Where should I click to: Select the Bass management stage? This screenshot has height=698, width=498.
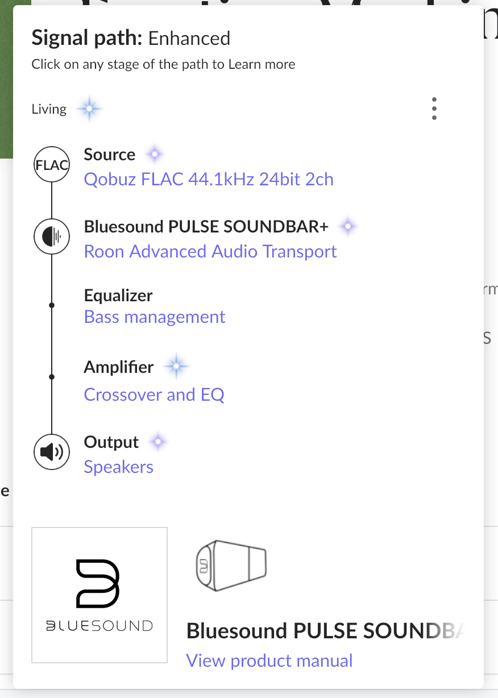click(155, 317)
